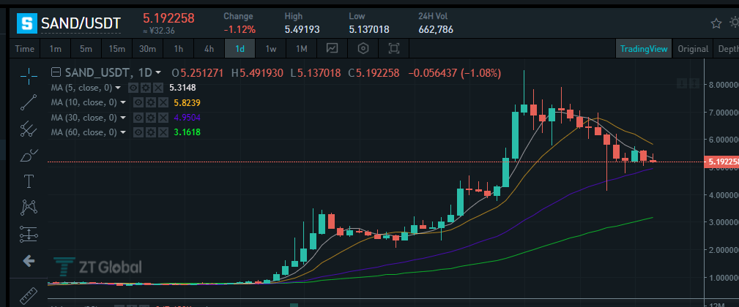The height and width of the screenshot is (307, 739).
Task: Select the Time line chart option
Action: (24, 48)
